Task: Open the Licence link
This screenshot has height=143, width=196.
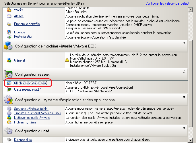Action: point(20,32)
